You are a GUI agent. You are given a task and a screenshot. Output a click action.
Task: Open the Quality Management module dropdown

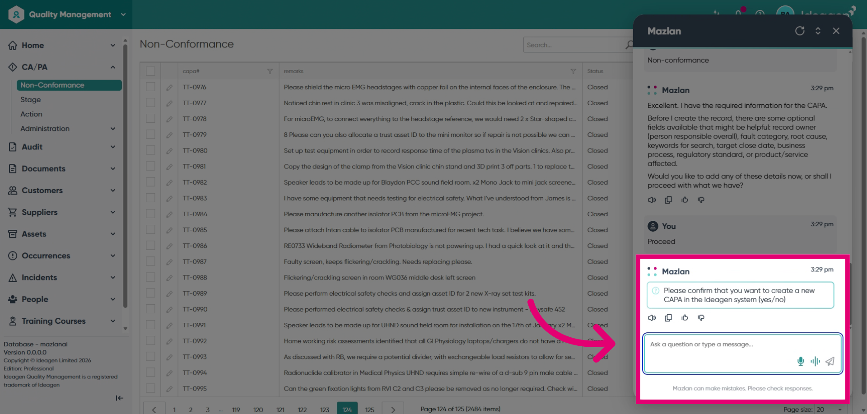123,14
